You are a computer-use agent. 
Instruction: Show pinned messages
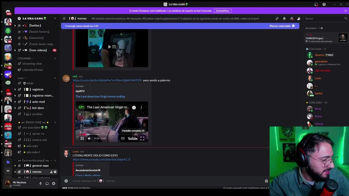tap(291, 19)
